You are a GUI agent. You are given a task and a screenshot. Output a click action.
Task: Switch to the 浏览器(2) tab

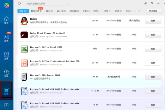point(74,11)
